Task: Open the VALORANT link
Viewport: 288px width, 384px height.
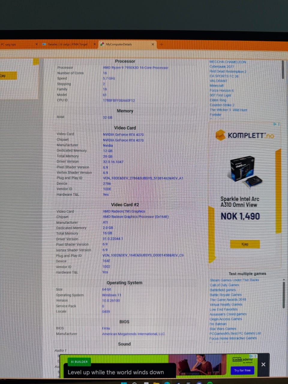Action: click(218, 81)
